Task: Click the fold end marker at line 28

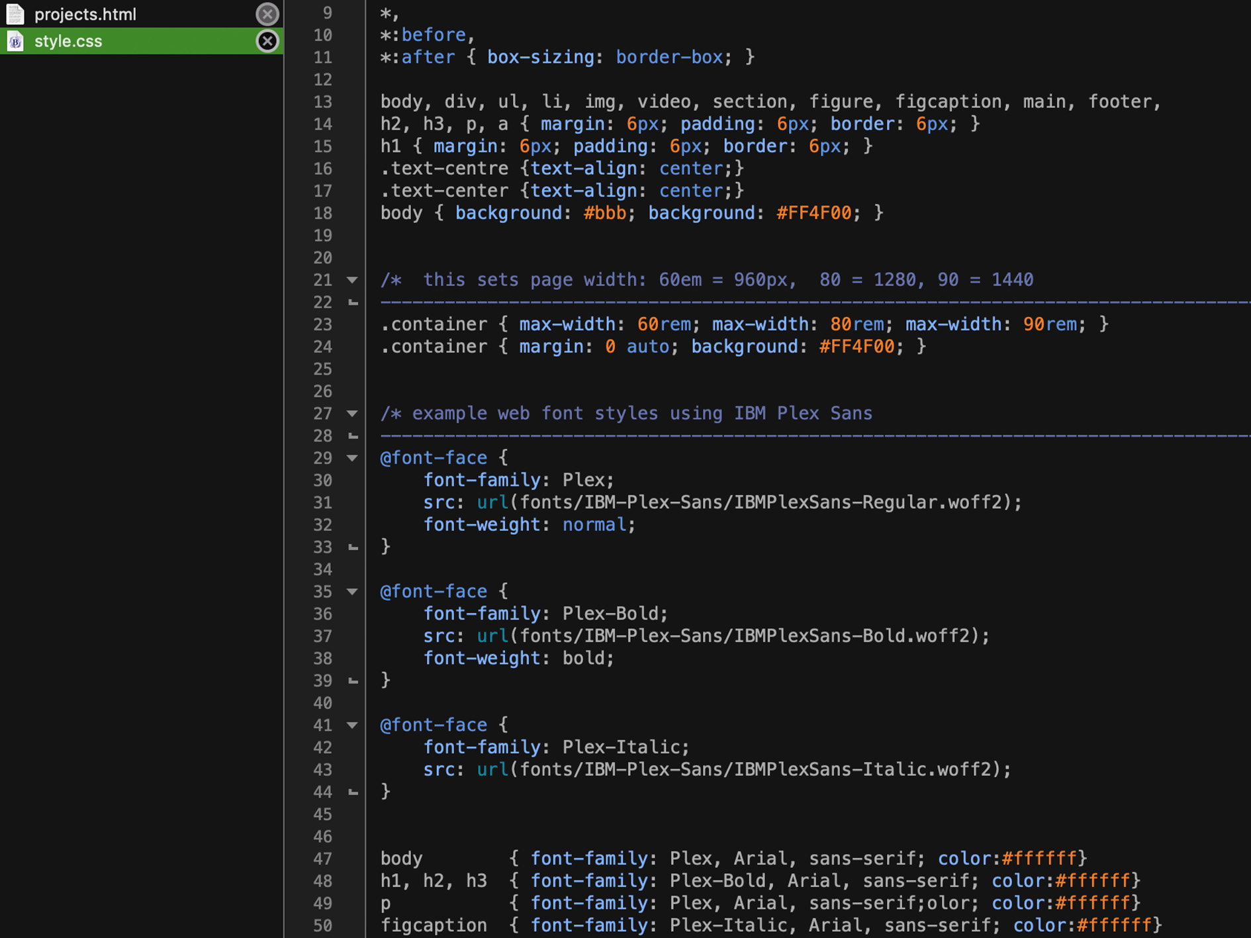Action: click(353, 436)
